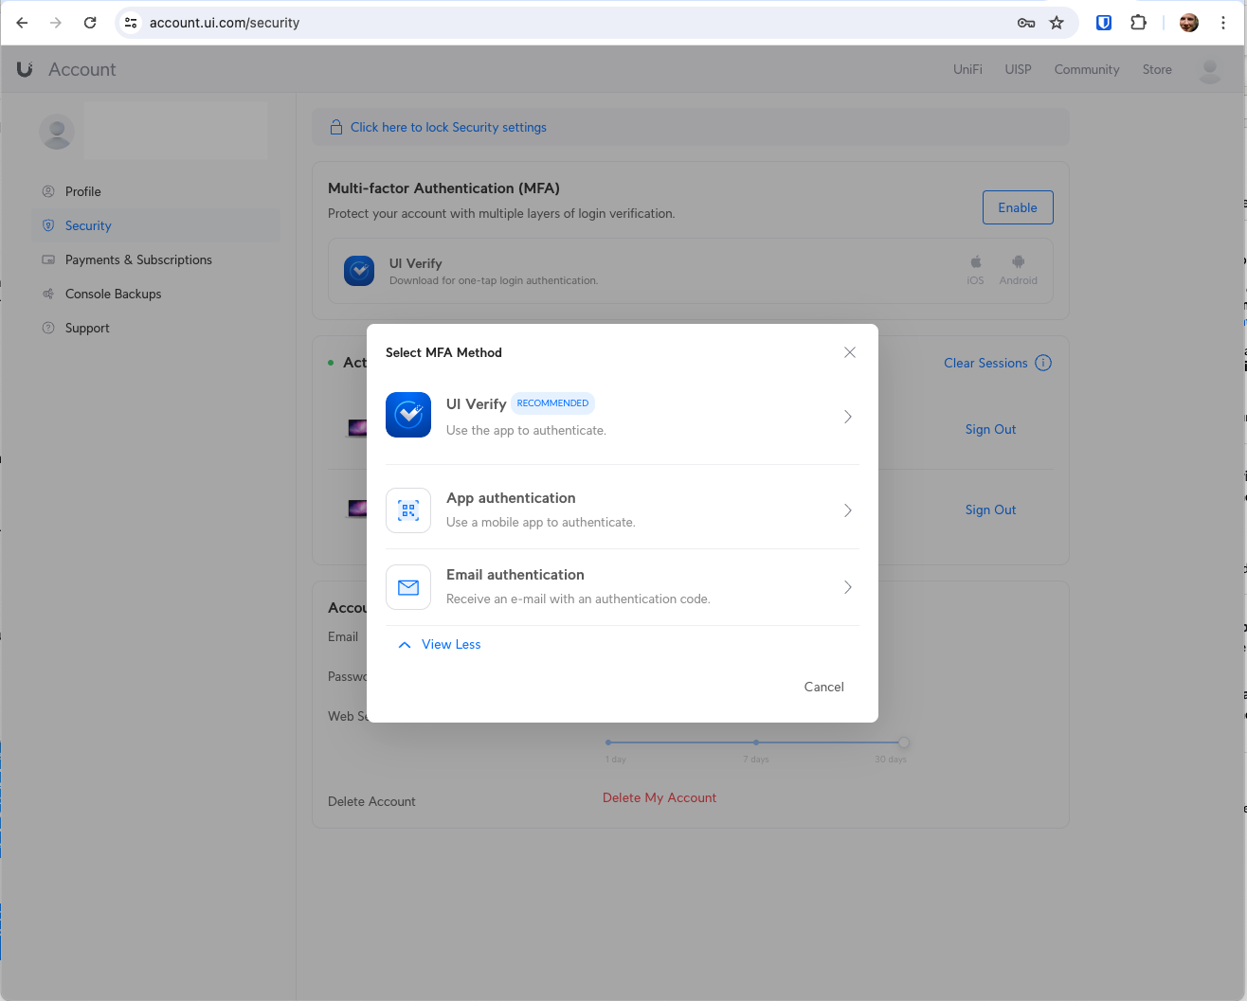Collapse methods with View Less

(440, 644)
